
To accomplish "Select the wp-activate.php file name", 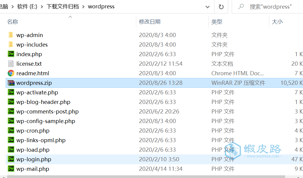I will click(x=37, y=93).
